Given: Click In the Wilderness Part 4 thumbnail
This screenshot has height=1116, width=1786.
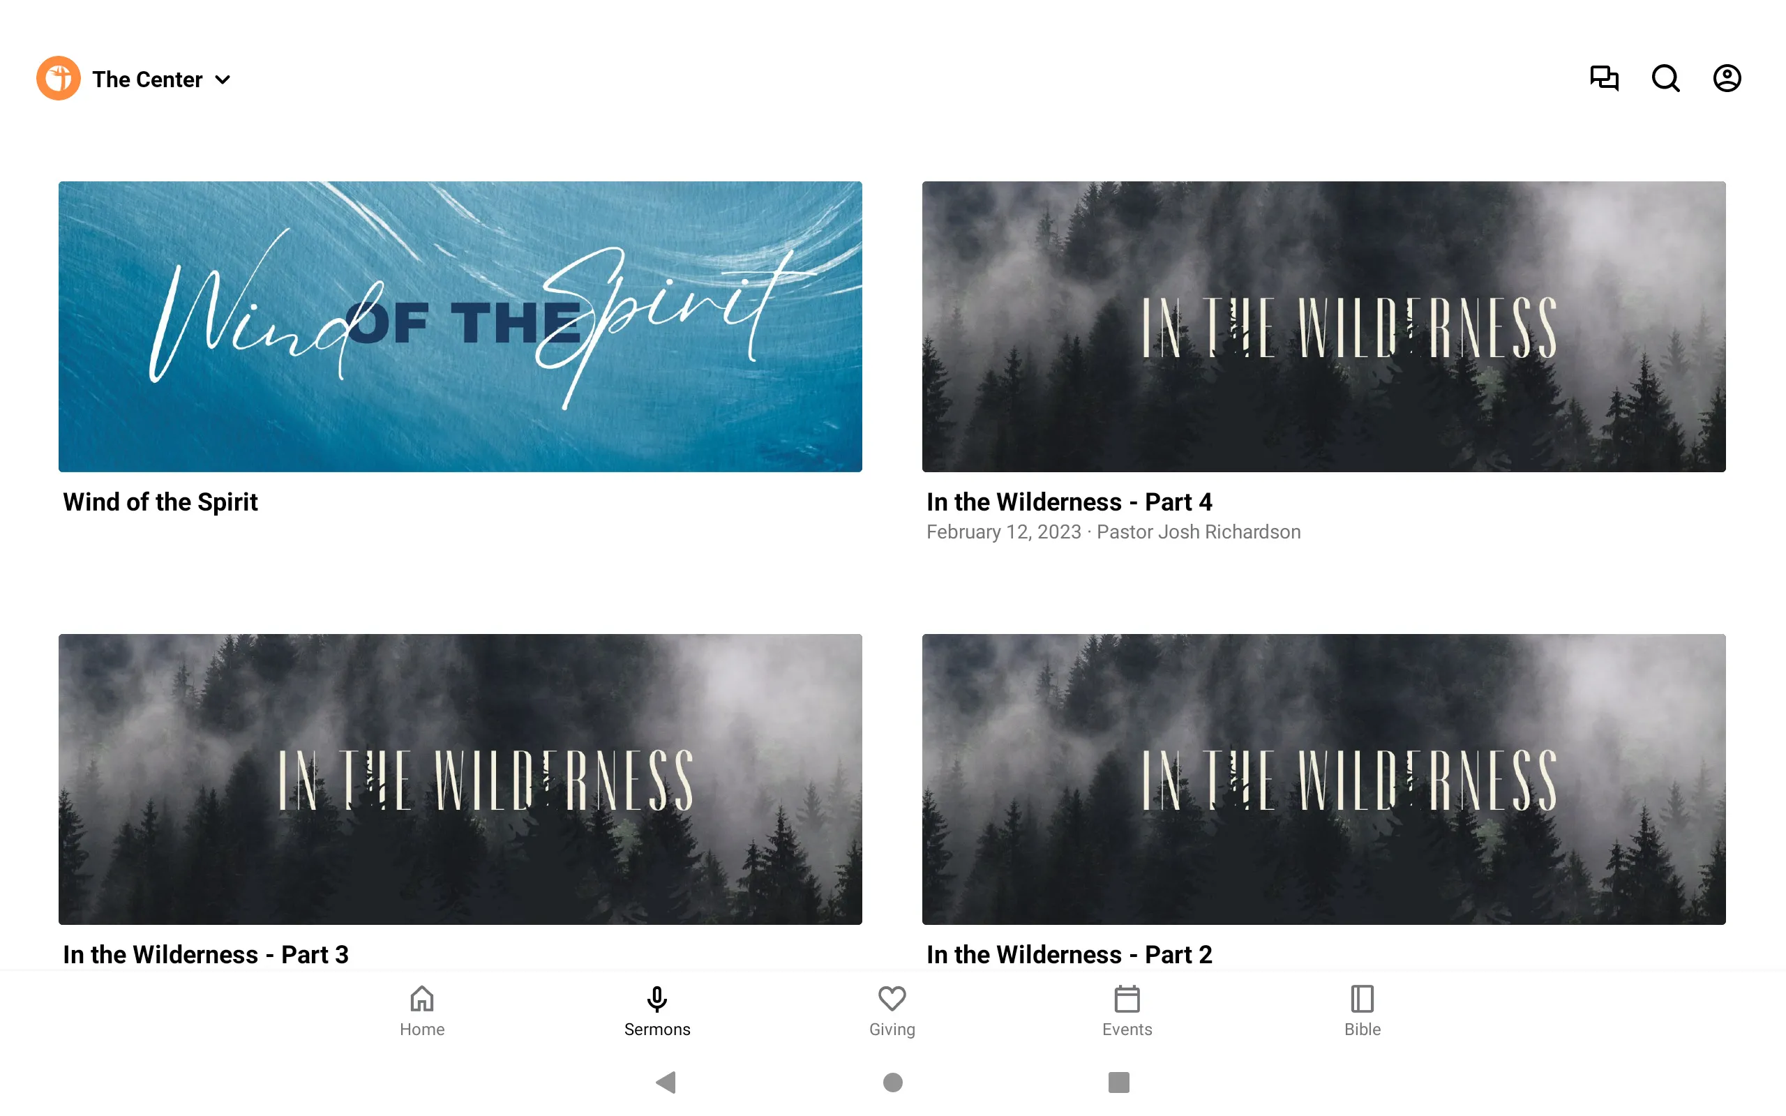Looking at the screenshot, I should (x=1324, y=326).
